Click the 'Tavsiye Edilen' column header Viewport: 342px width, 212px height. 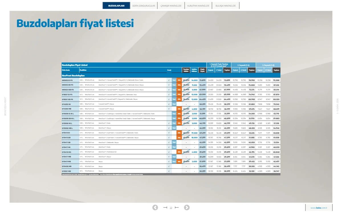coord(186,70)
